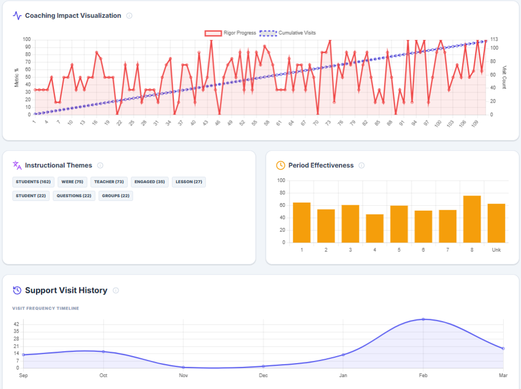This screenshot has height=389, width=521.
Task: Click info icon next to Instructional Themes
Action: coord(100,165)
